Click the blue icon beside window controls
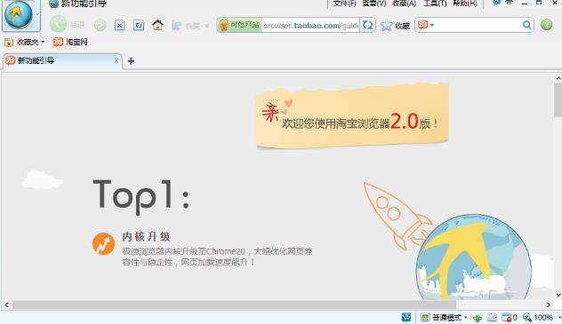This screenshot has width=562, height=324. [x=496, y=2]
